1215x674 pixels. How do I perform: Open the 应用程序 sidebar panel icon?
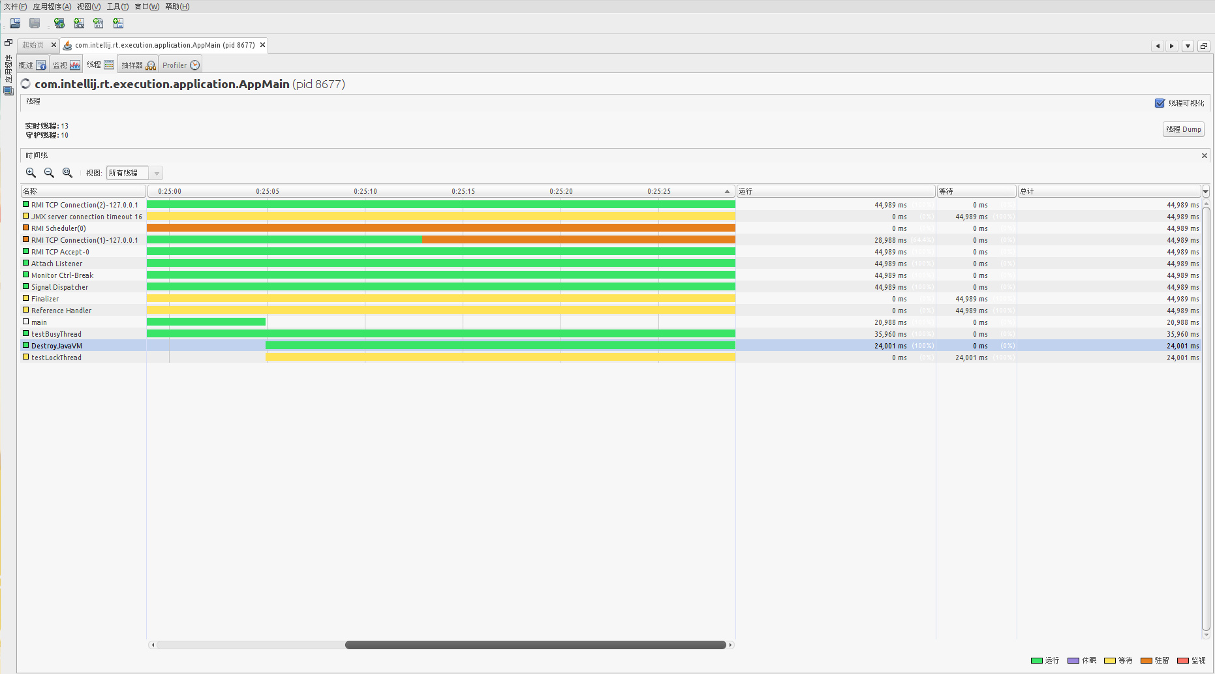point(8,91)
